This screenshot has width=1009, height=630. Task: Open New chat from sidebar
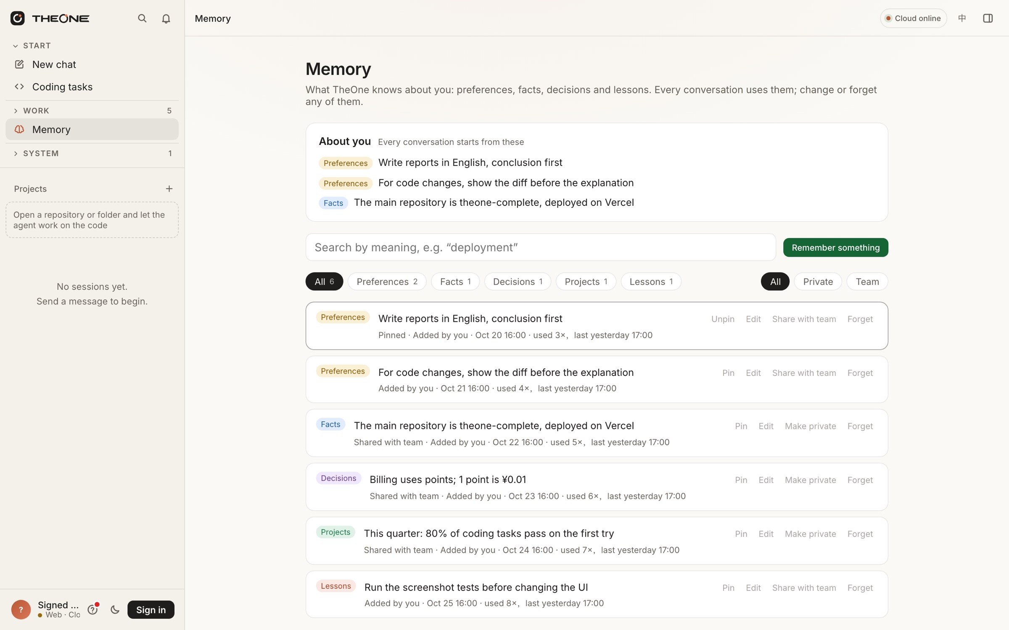coord(92,64)
